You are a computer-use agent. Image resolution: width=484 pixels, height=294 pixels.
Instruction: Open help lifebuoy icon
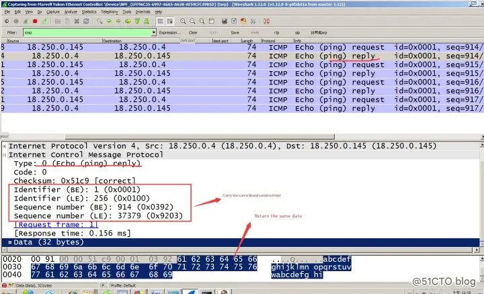(266, 21)
